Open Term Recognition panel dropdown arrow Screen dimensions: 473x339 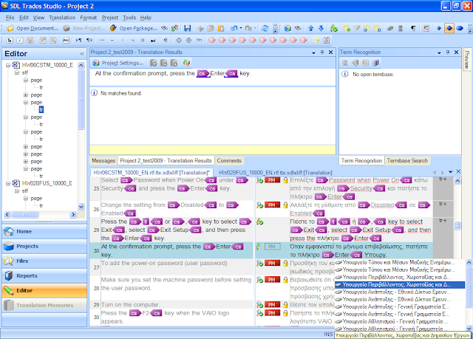click(x=439, y=52)
